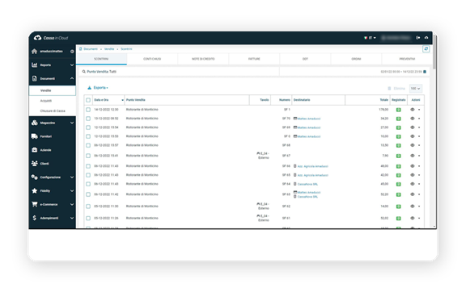
Task: Click green Registrato icon for receipt SF 64
Action: pos(399,184)
